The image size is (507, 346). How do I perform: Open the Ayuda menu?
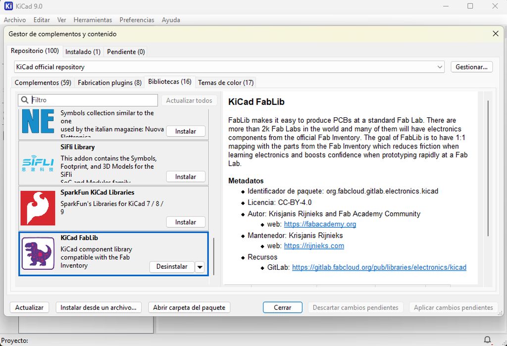coord(171,20)
